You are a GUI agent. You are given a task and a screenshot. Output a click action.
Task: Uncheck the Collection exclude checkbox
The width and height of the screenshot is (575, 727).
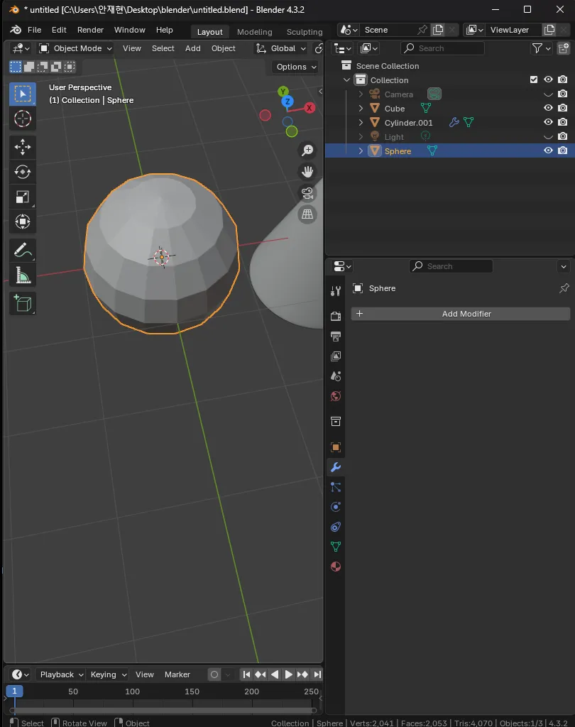[534, 80]
